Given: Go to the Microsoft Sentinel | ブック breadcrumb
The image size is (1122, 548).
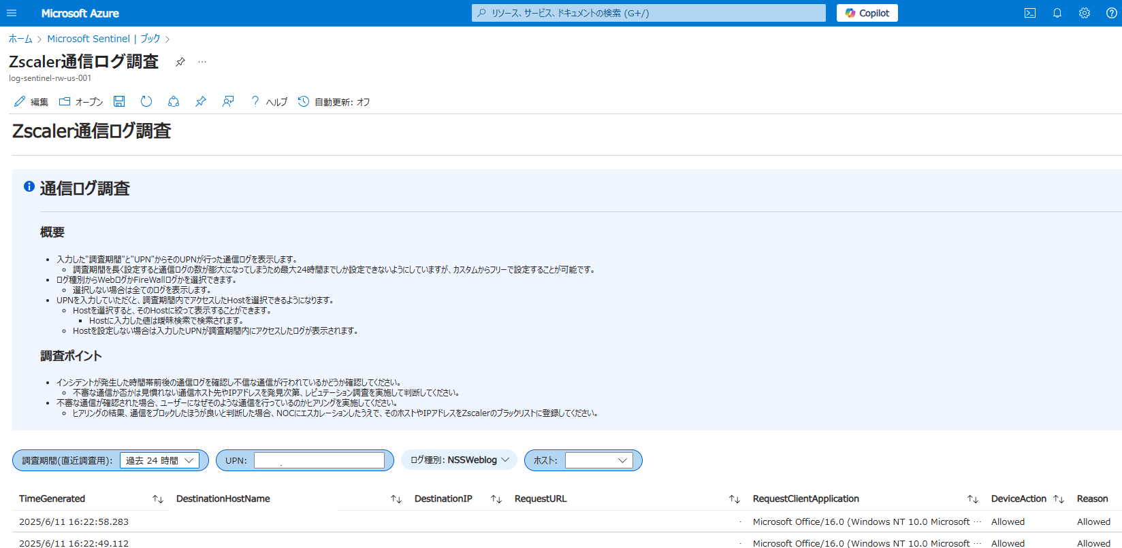Looking at the screenshot, I should [x=103, y=39].
